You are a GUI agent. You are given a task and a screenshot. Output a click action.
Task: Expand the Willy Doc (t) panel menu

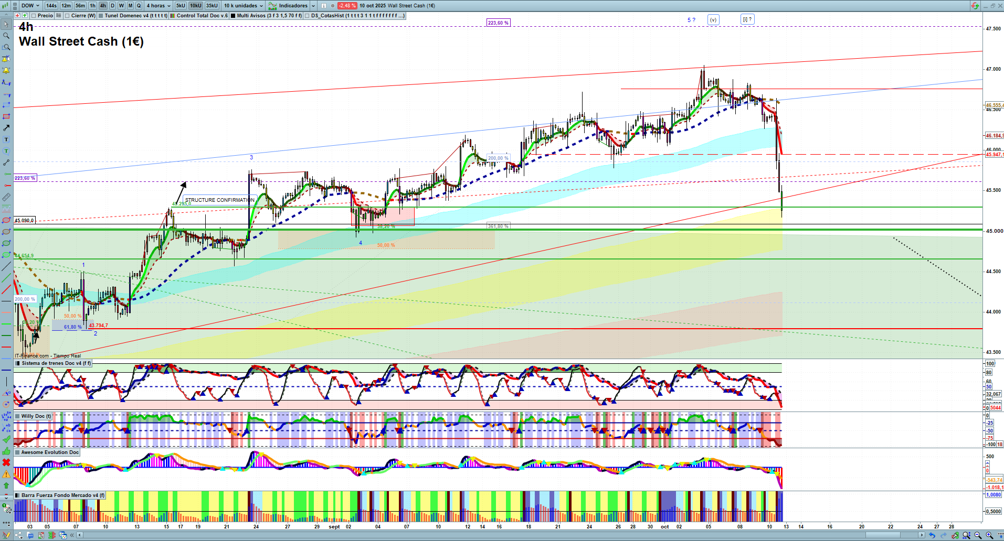click(17, 416)
